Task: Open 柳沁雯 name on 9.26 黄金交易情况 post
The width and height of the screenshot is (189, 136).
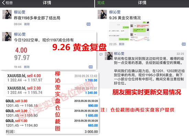Action: 115,12
